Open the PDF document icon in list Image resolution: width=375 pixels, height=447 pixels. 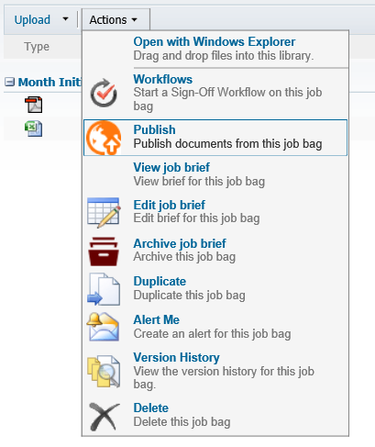tap(34, 105)
